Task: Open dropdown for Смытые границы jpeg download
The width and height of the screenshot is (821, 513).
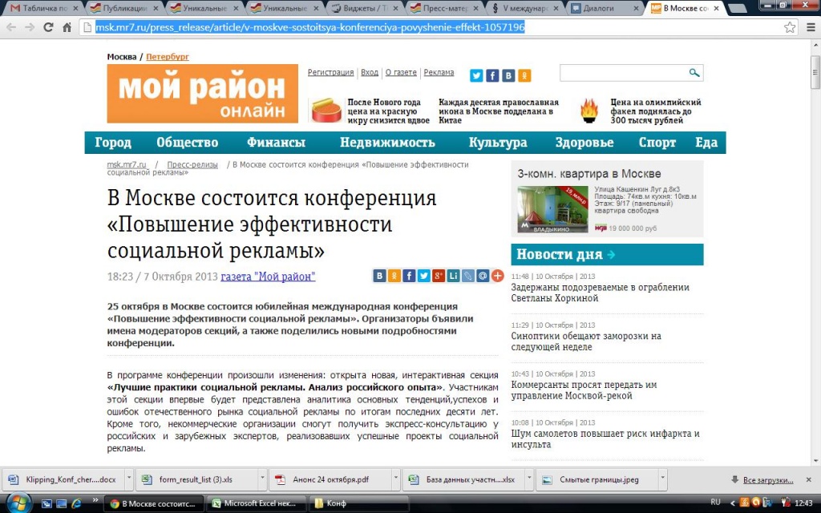Action: point(662,479)
